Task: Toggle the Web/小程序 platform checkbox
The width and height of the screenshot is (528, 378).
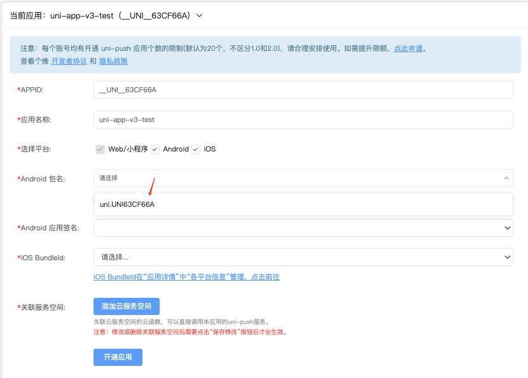Action: 100,150
